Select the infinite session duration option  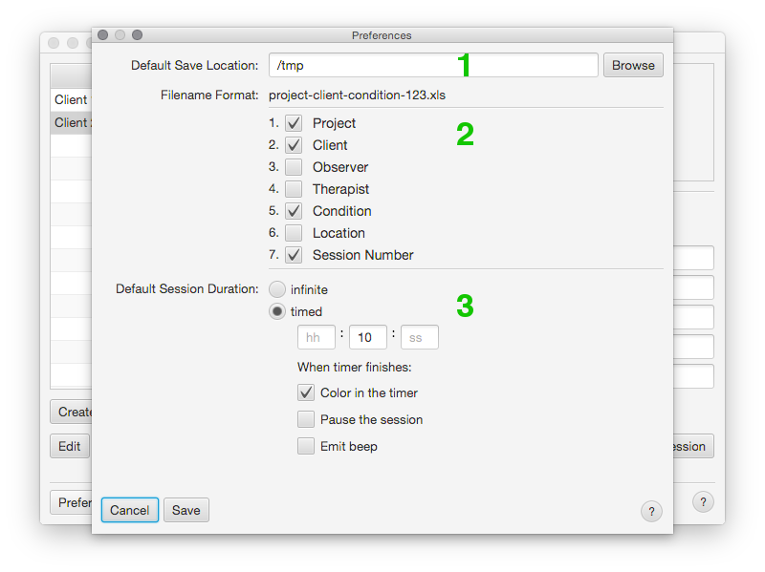coord(277,289)
